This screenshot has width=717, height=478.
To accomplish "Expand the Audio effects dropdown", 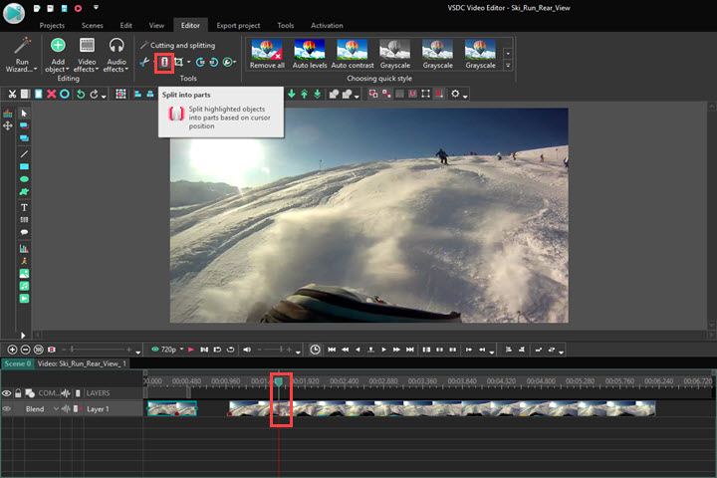I will (116, 54).
